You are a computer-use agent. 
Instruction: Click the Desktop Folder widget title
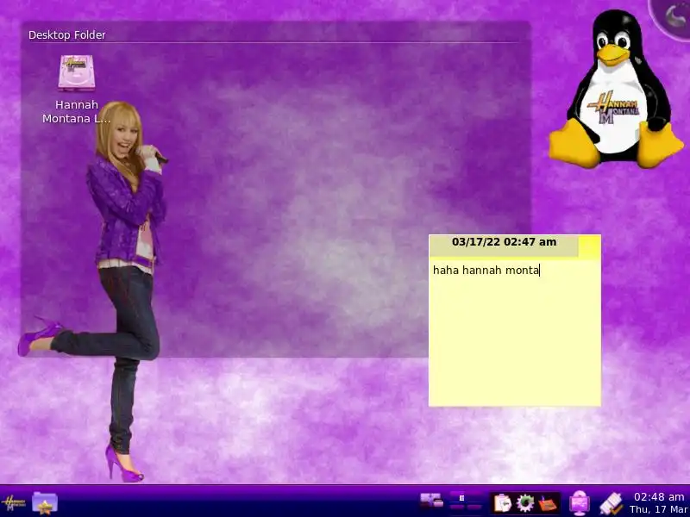coord(67,34)
